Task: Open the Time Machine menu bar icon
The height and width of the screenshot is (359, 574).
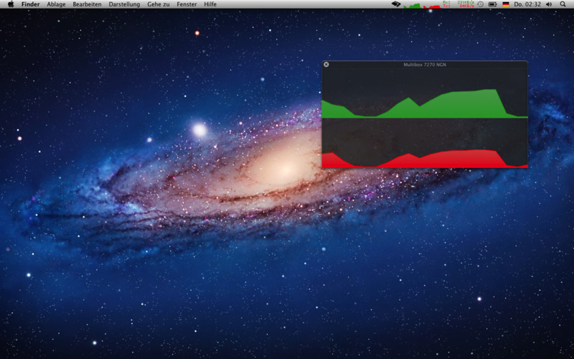Action: (480, 4)
